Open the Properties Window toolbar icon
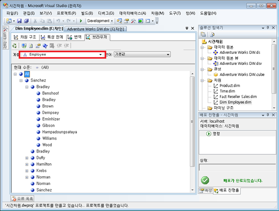The width and height of the screenshot is (279, 211). coord(127,21)
